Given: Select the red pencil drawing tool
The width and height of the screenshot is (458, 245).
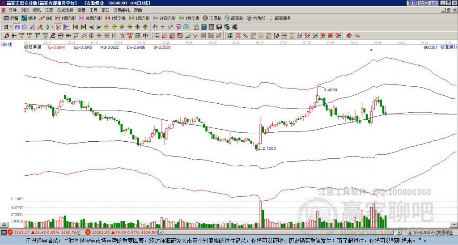Looking at the screenshot, I should click(6, 36).
